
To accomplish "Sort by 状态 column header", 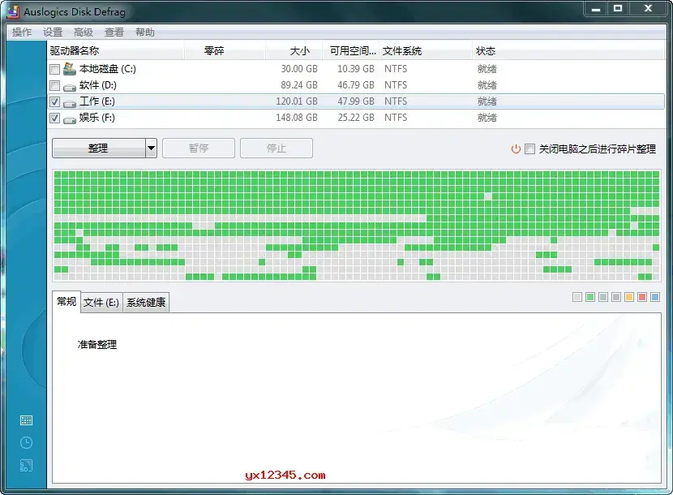I will click(x=568, y=50).
